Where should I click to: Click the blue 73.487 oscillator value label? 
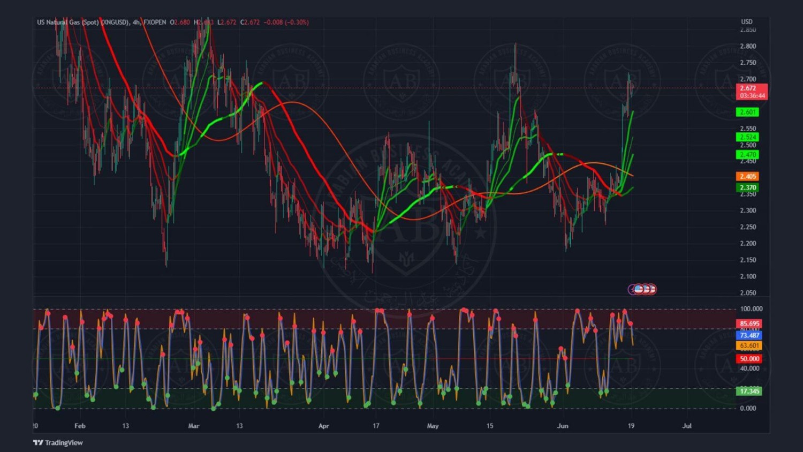tap(749, 335)
